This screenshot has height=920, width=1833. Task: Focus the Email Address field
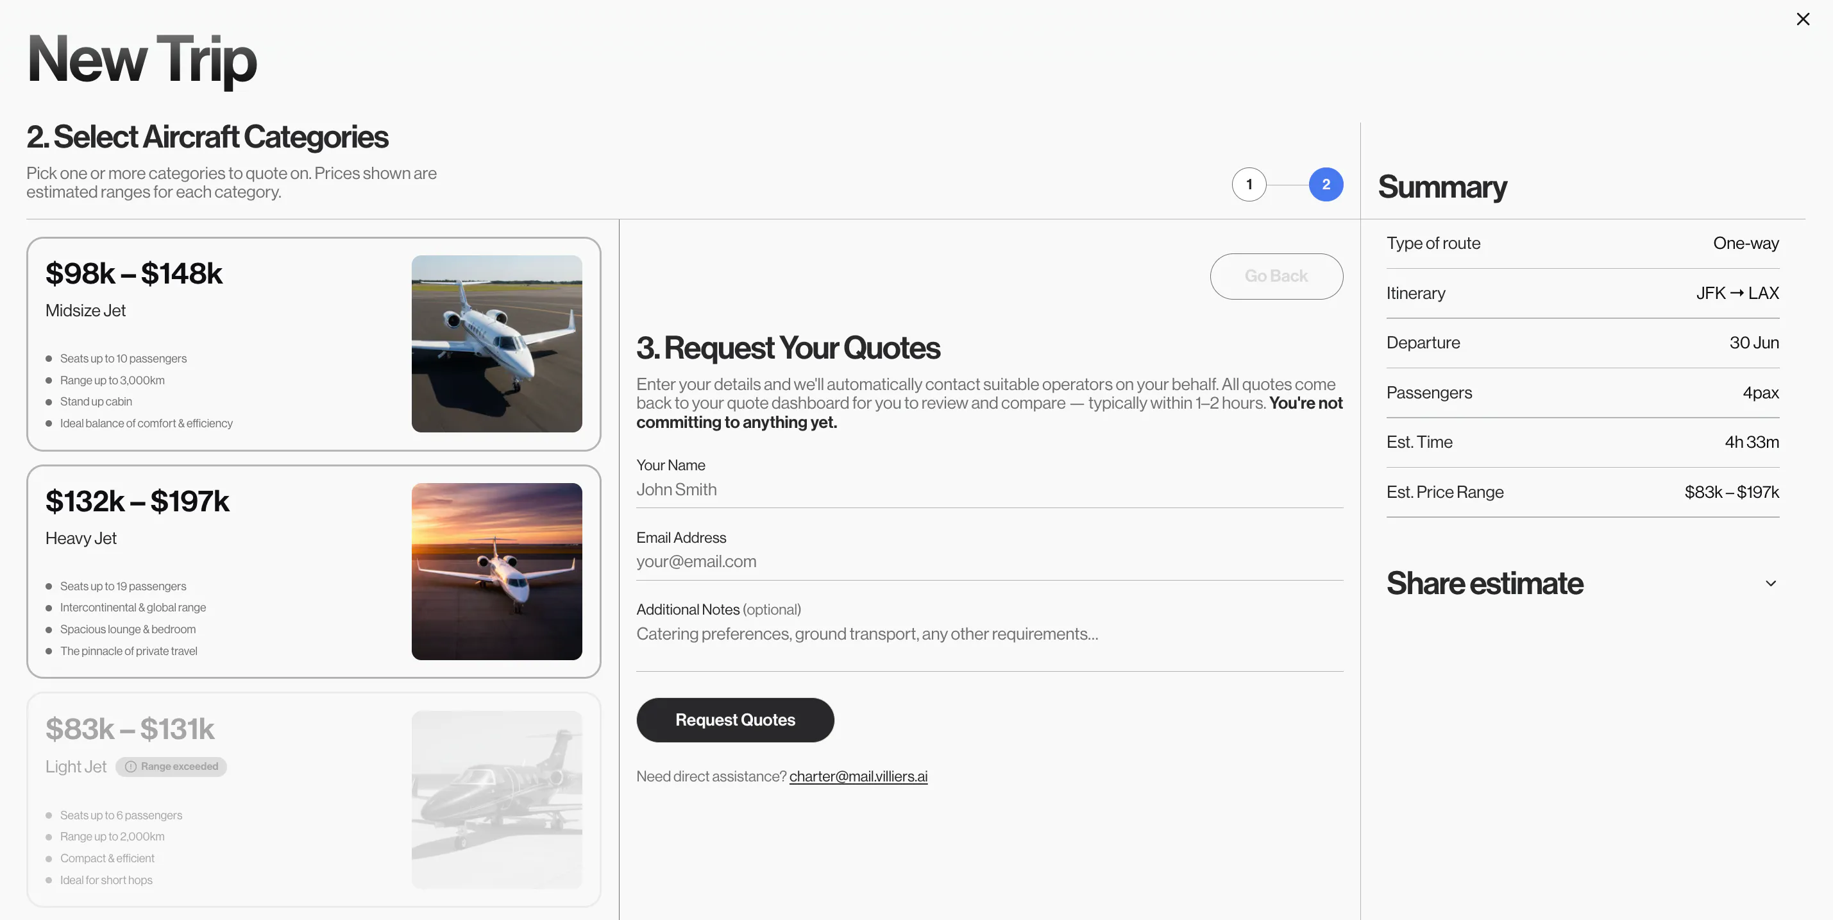989,561
